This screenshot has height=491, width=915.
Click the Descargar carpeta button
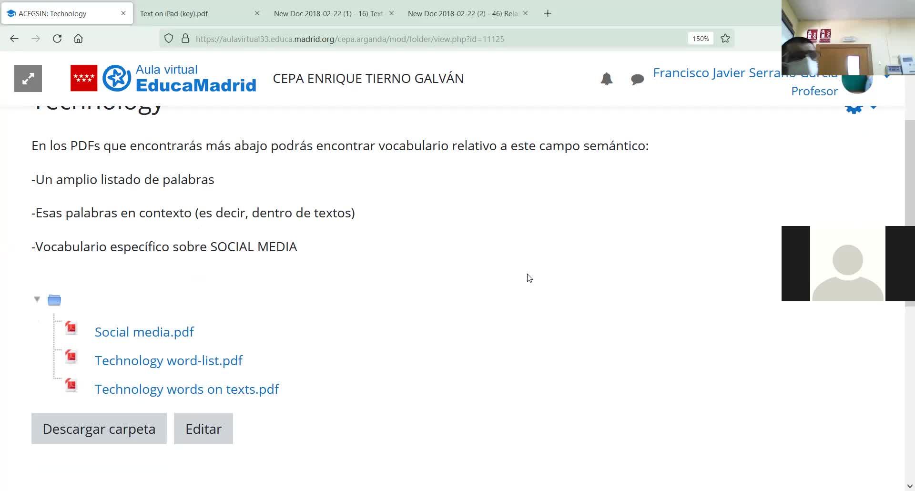[99, 429]
